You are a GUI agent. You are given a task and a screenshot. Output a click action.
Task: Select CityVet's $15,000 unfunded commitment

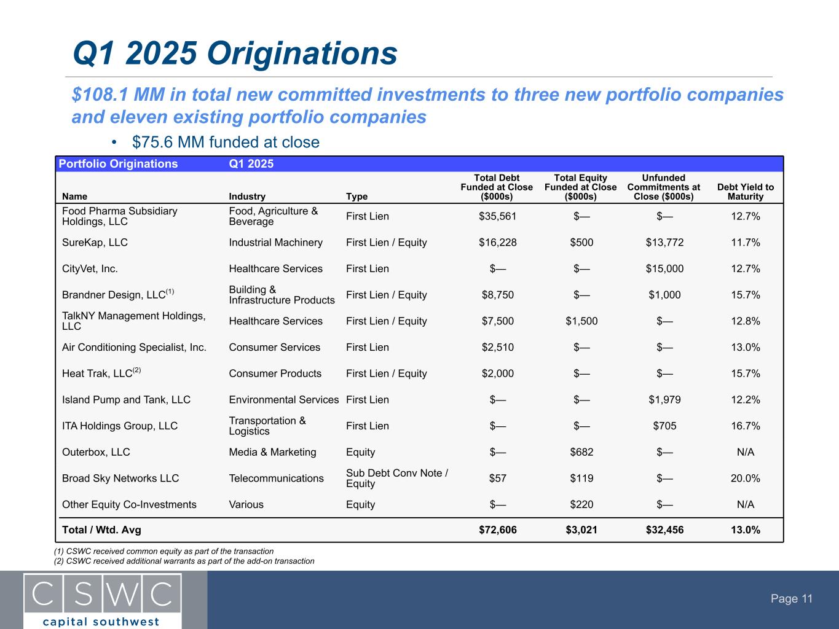664,269
